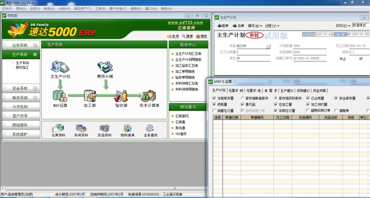Expand the 资金系统 sidebar section
This screenshot has height=198, width=370.
35,88
